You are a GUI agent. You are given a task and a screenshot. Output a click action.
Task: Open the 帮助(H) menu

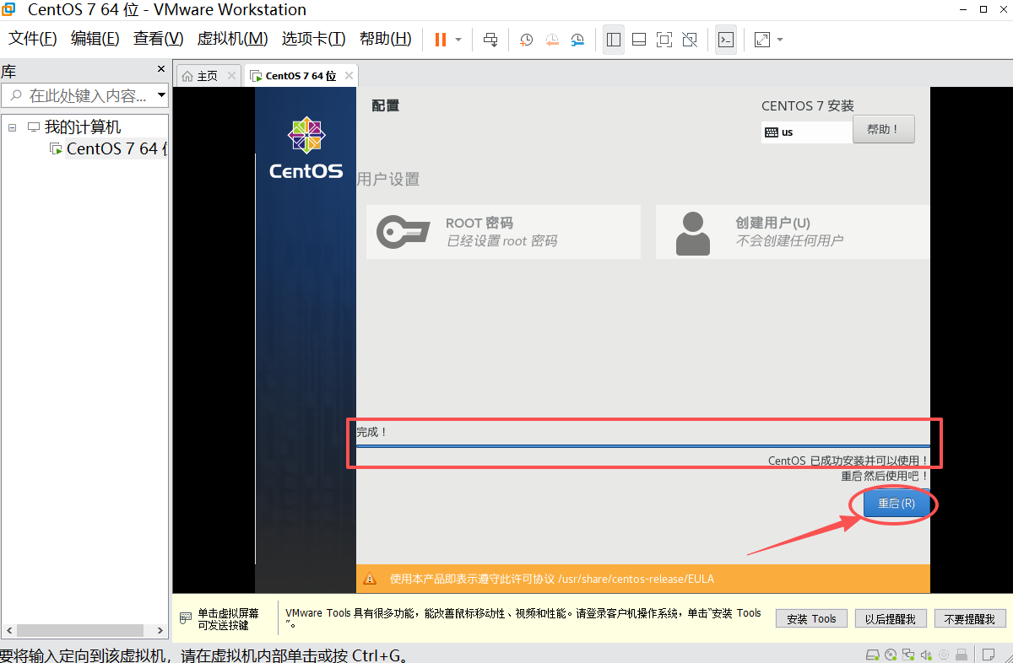(386, 39)
